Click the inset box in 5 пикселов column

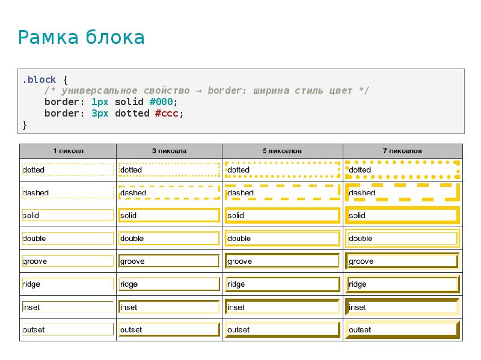(x=283, y=307)
